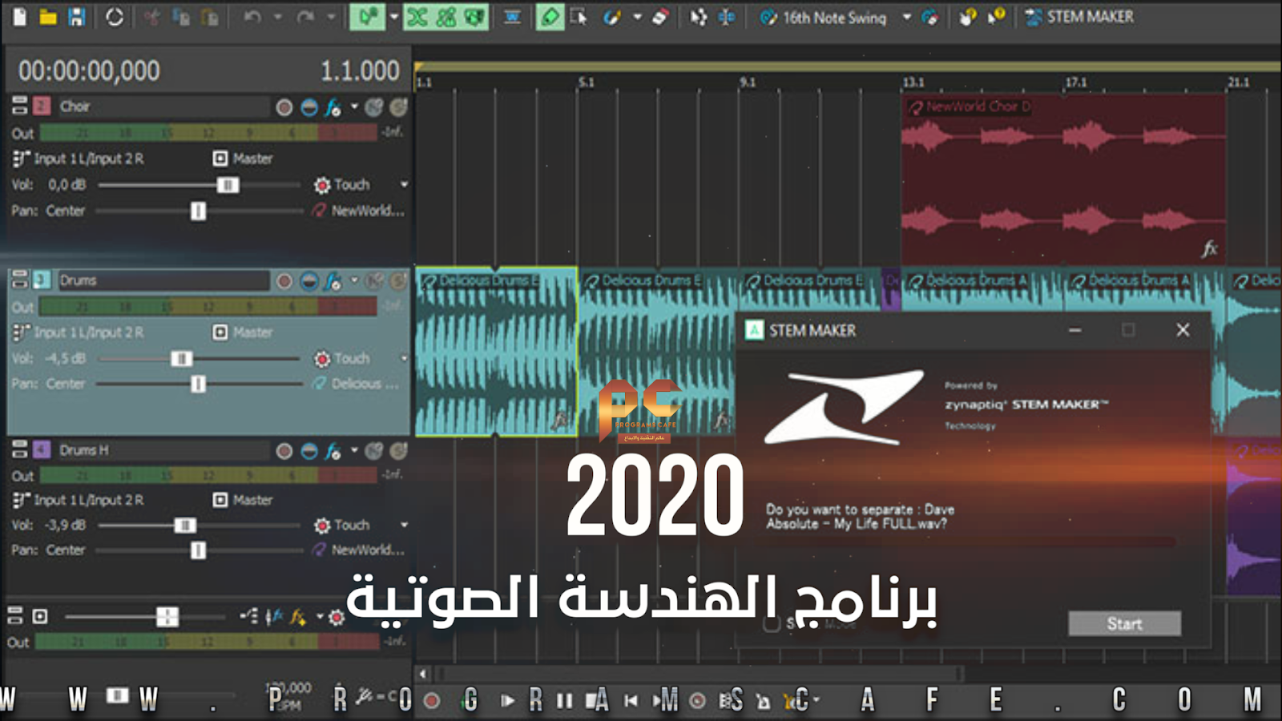
Task: Open the Redo history dropdown arrow
Action: coord(330,17)
